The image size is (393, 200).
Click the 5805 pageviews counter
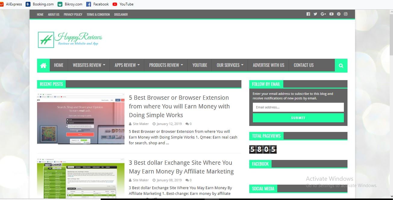(263, 149)
